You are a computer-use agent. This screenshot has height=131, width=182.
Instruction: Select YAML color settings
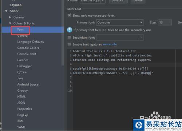21,127
